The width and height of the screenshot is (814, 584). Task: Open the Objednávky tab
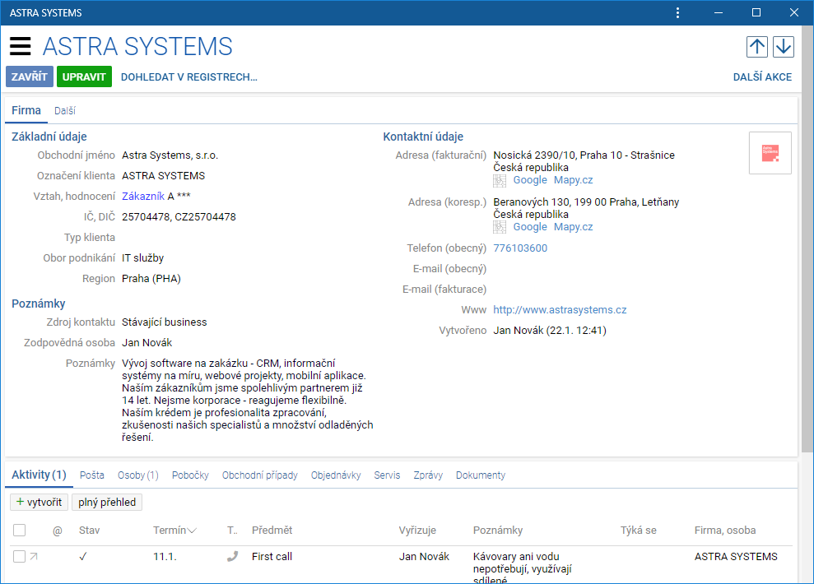tap(336, 475)
